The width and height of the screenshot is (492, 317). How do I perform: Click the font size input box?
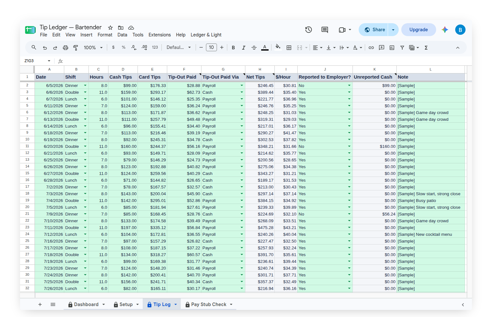pos(211,47)
